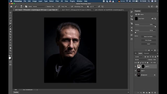167x94 pixels.
Task: Create a new group folder icon
Action: [150, 93]
